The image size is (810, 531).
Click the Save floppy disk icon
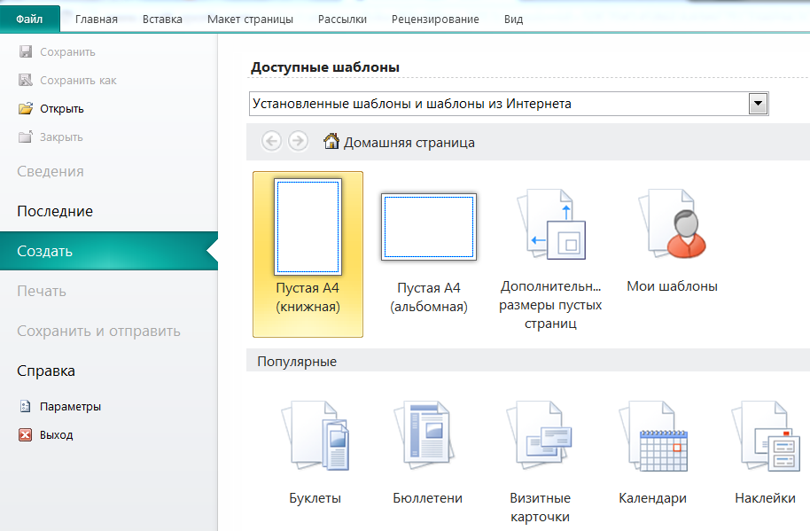(x=26, y=51)
